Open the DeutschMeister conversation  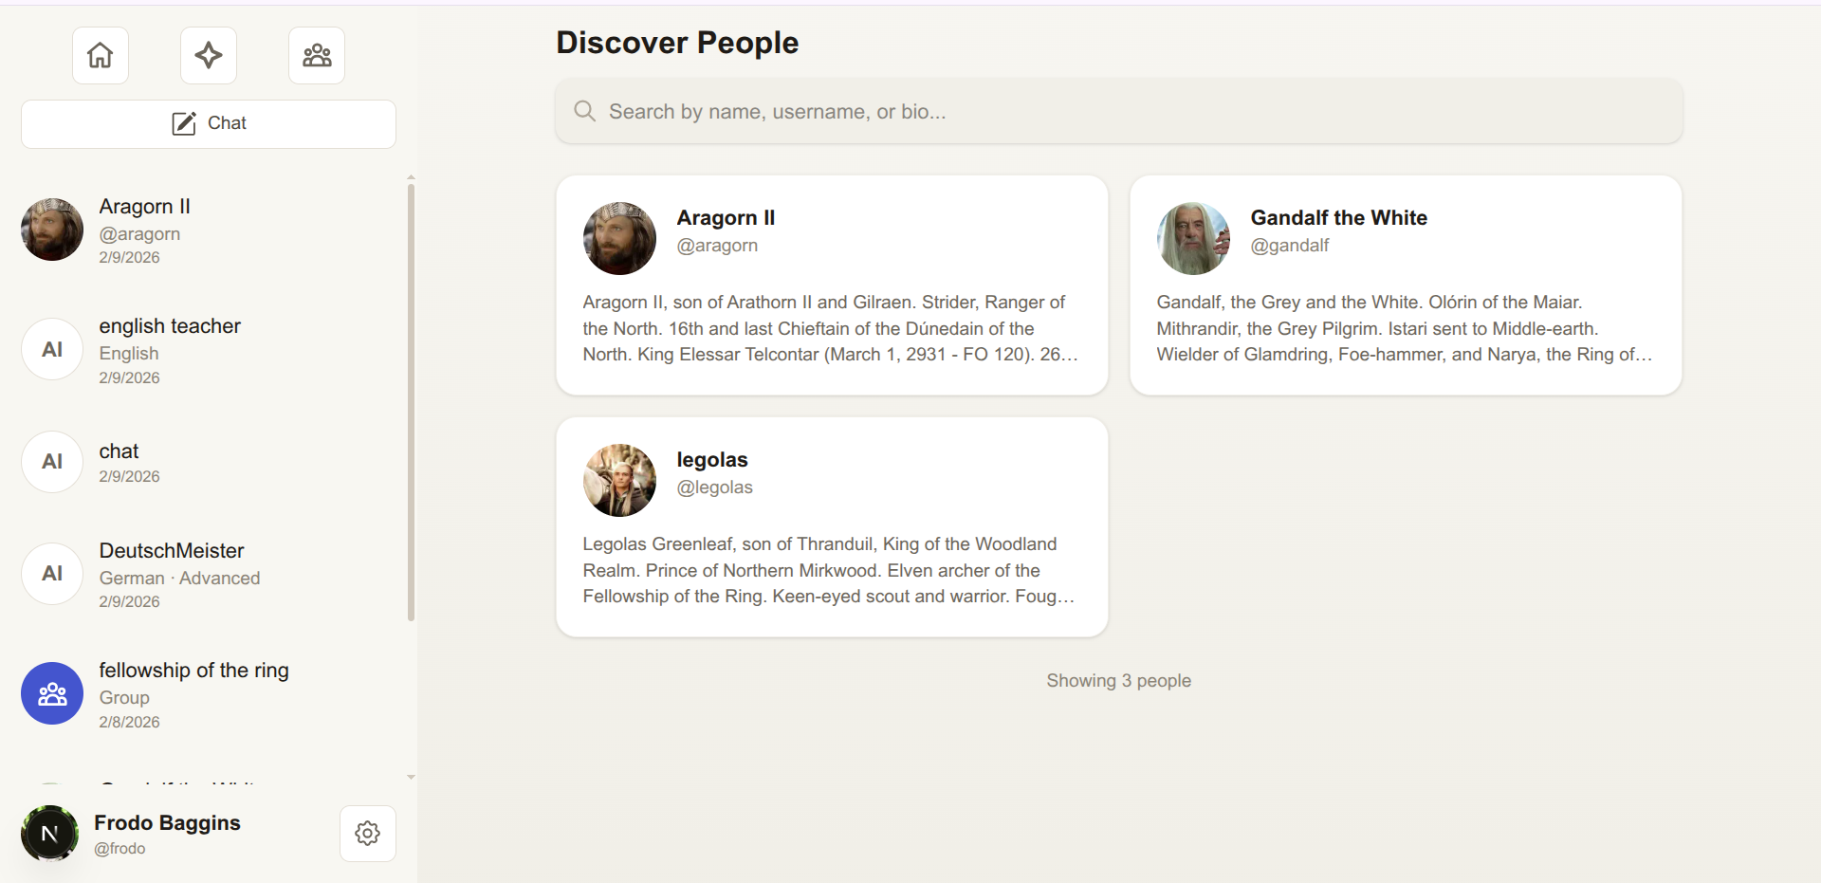(209, 575)
